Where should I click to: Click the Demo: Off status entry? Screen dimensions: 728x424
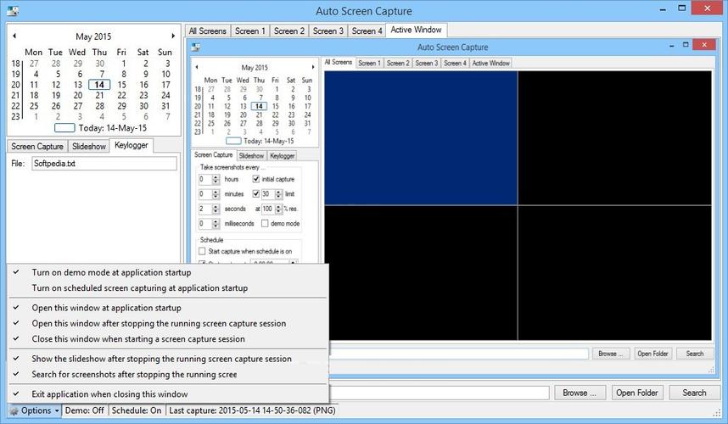85,411
